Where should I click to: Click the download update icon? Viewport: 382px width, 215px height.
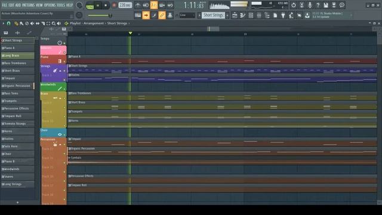307,16
